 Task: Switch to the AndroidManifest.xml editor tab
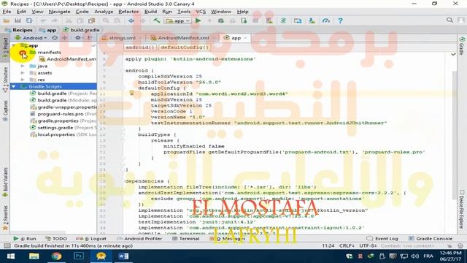183,38
